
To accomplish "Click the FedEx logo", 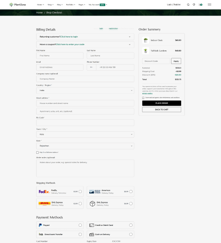I will tap(44, 192).
